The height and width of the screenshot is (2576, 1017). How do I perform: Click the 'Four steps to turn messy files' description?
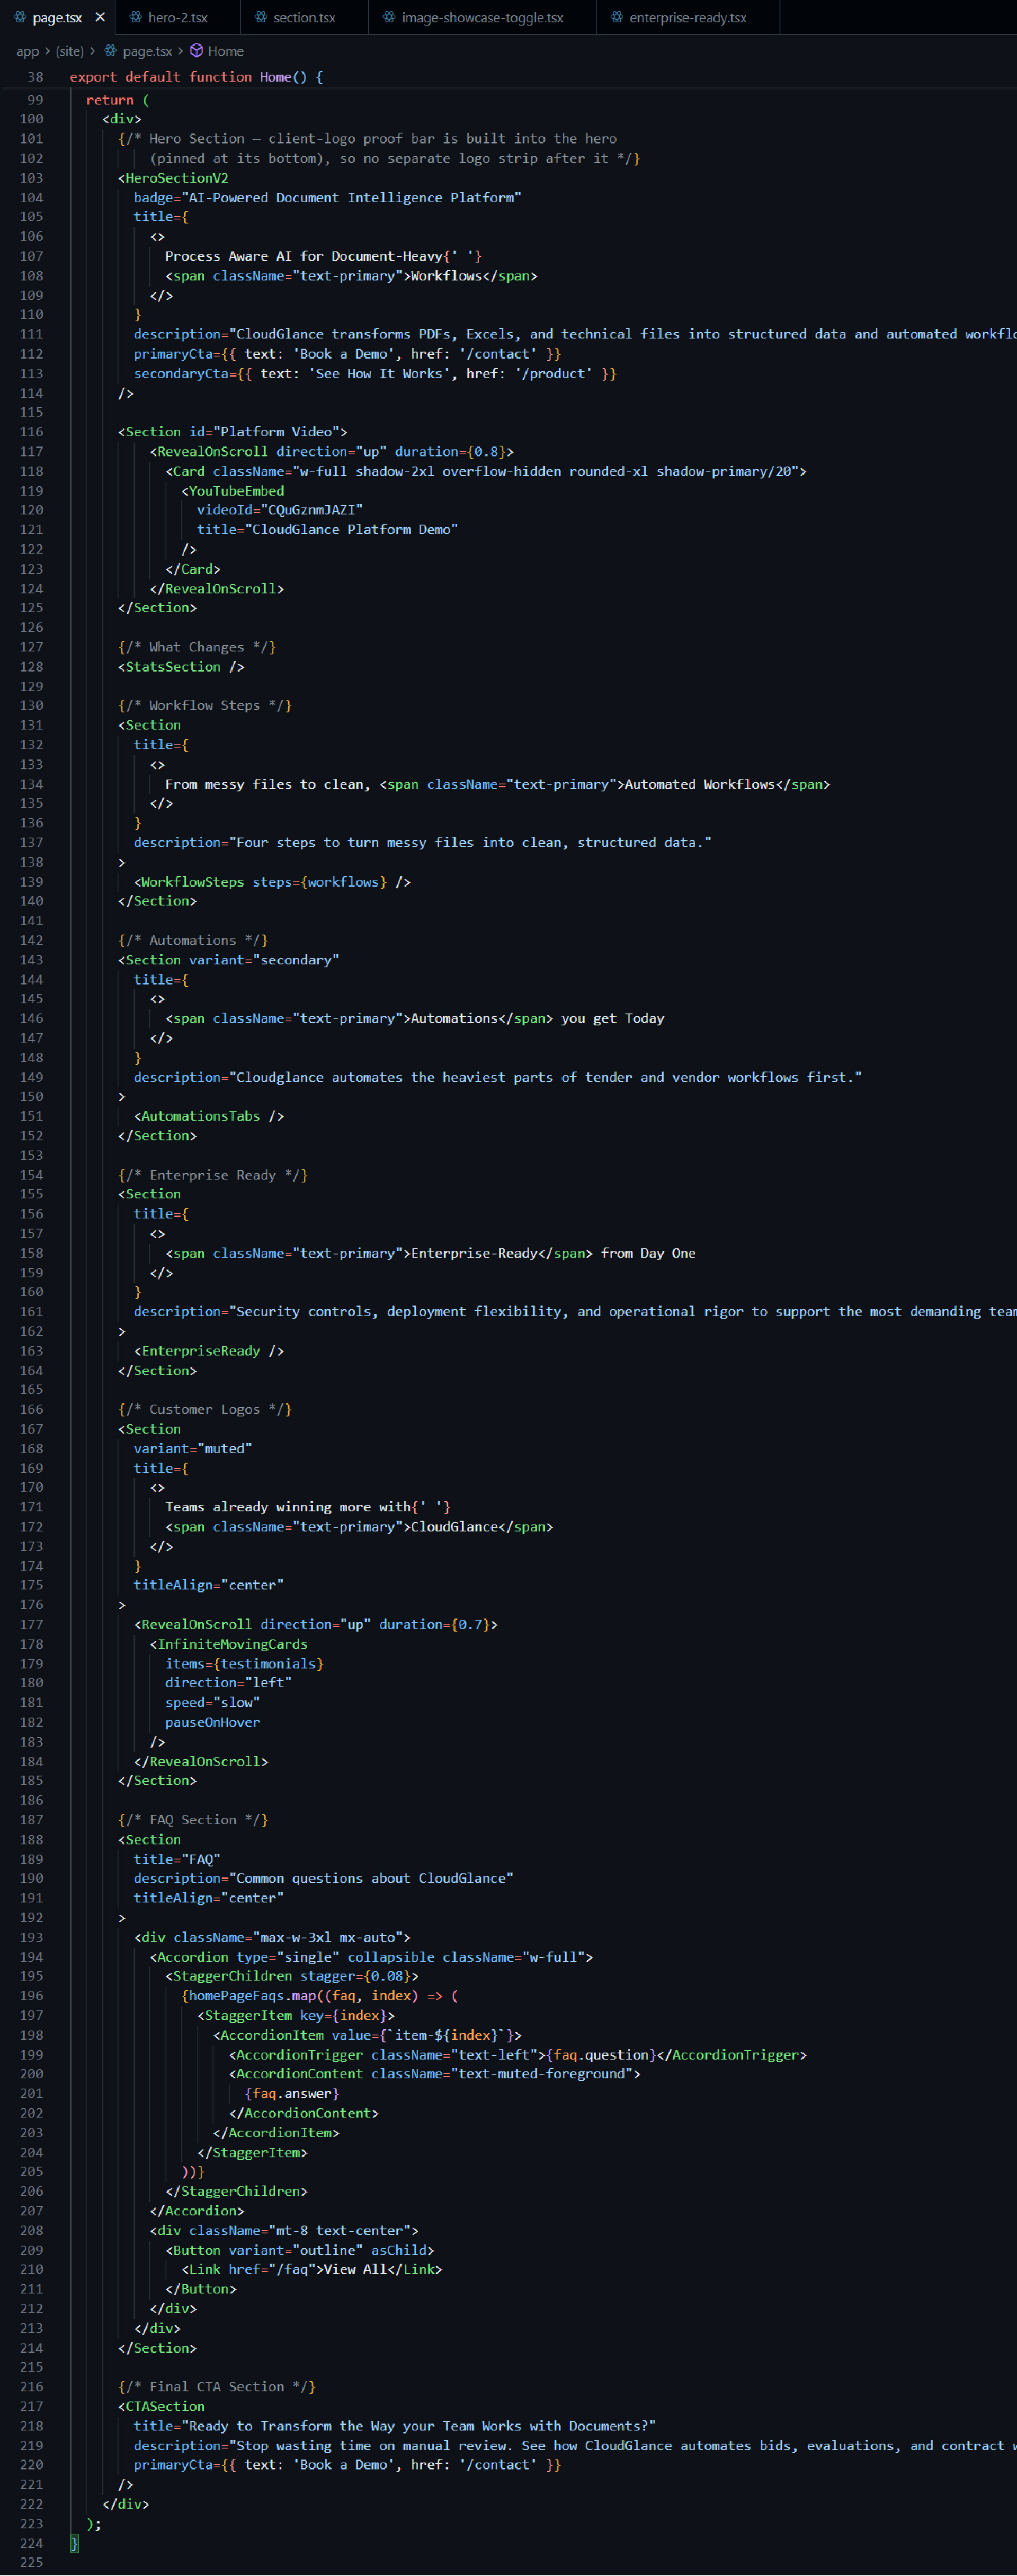point(470,843)
